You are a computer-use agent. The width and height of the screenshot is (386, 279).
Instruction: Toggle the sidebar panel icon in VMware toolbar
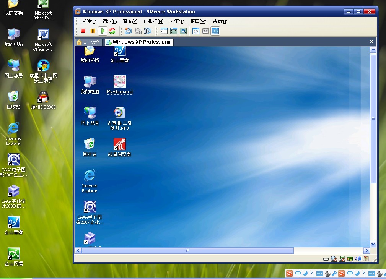tap(164, 31)
